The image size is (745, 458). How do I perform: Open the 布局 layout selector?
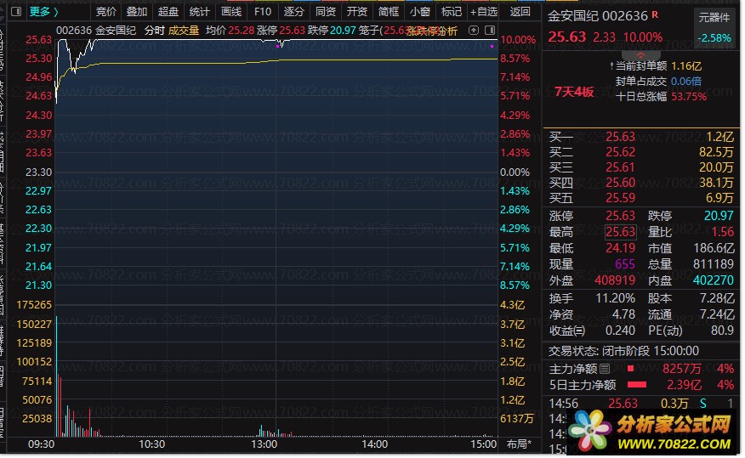[519, 444]
